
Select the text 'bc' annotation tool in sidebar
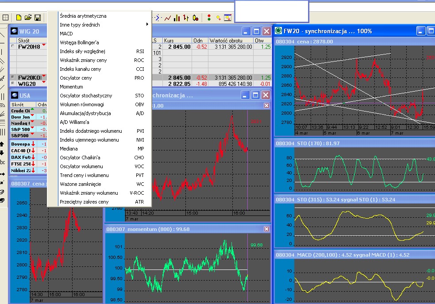click(3, 163)
